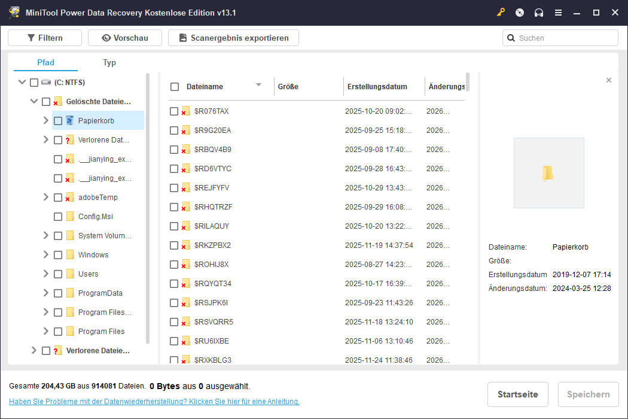
Task: Switch to the Typ tab
Action: (109, 62)
